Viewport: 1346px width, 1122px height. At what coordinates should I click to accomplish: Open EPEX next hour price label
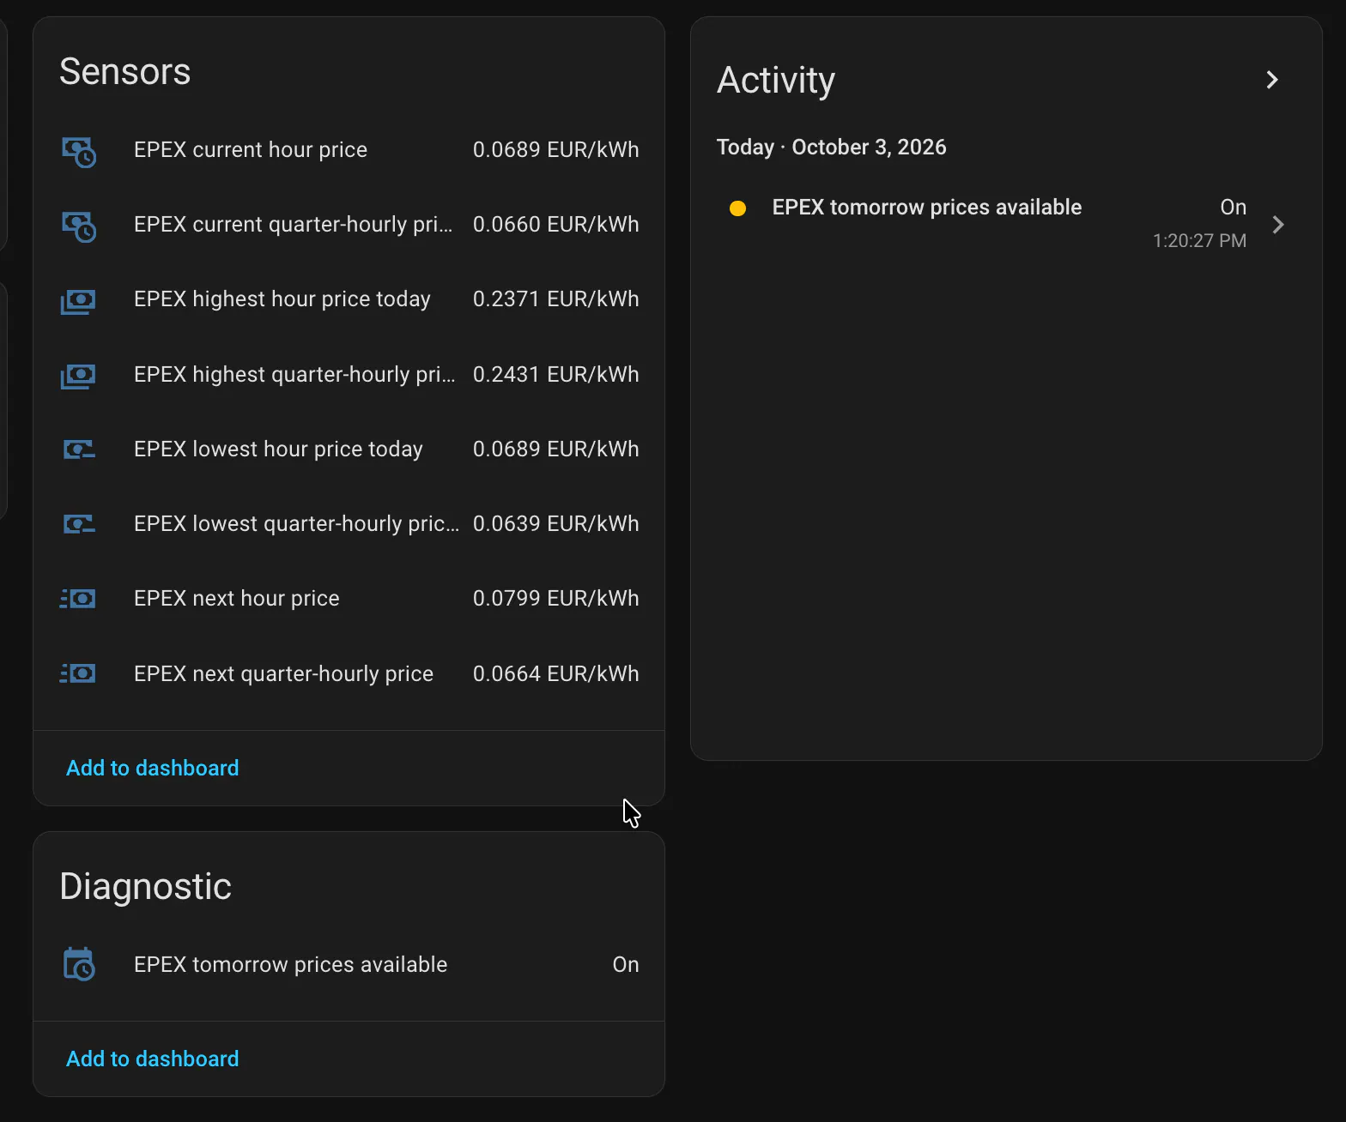click(x=237, y=599)
